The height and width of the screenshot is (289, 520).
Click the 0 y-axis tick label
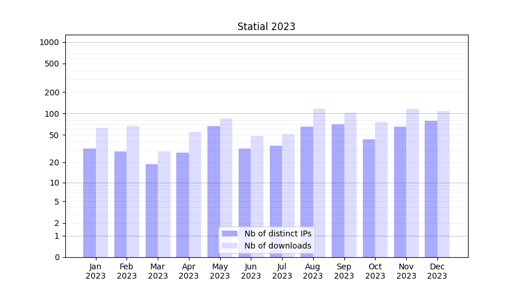[57, 257]
